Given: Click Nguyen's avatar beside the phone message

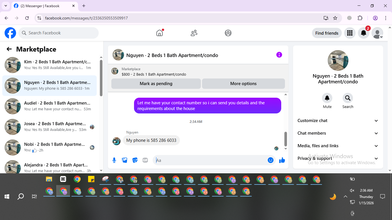Looking at the screenshot, I should pyautogui.click(x=117, y=141).
